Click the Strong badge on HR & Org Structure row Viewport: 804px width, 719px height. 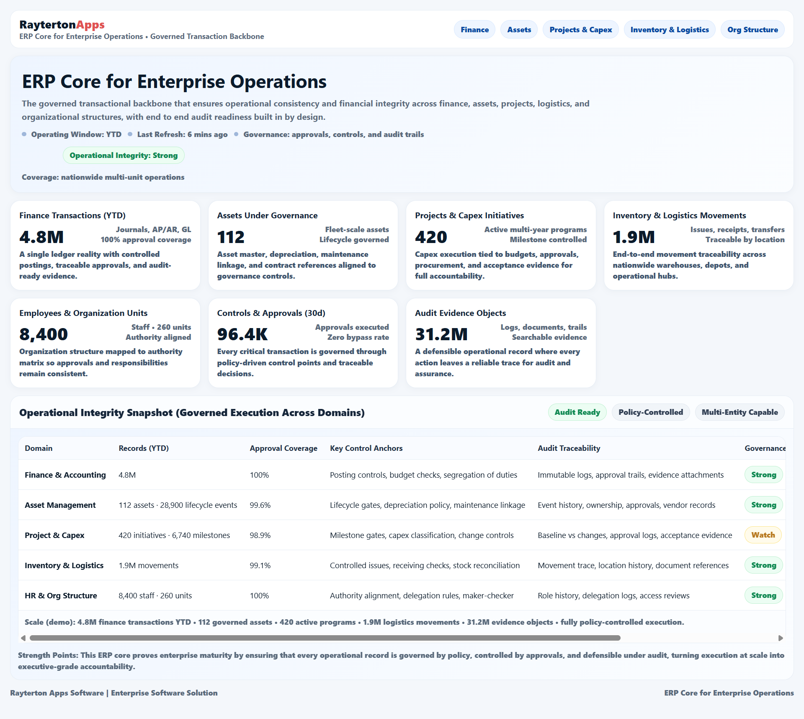(x=763, y=595)
